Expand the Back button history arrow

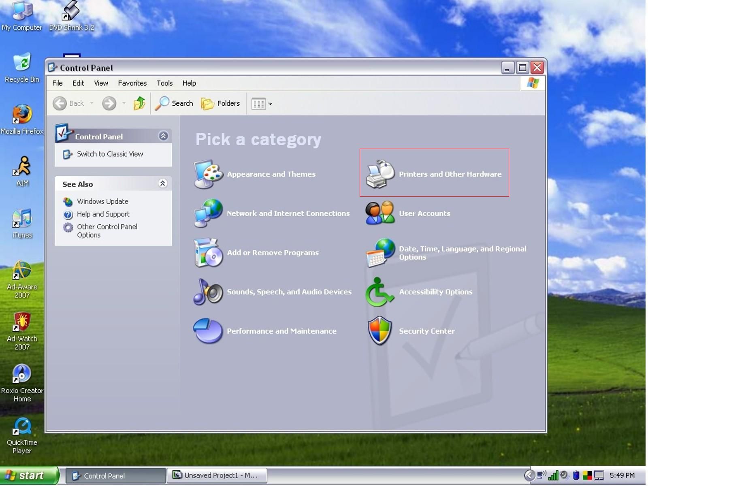coord(91,103)
